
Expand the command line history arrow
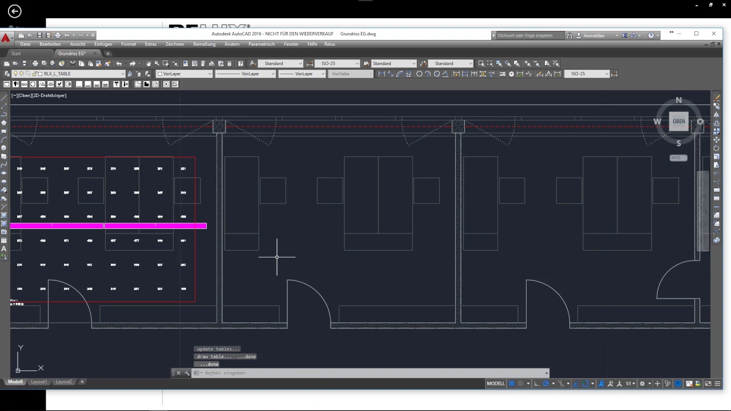pos(547,373)
